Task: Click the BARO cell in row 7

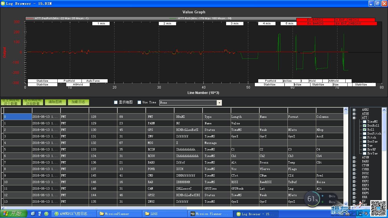Action: coord(160,162)
